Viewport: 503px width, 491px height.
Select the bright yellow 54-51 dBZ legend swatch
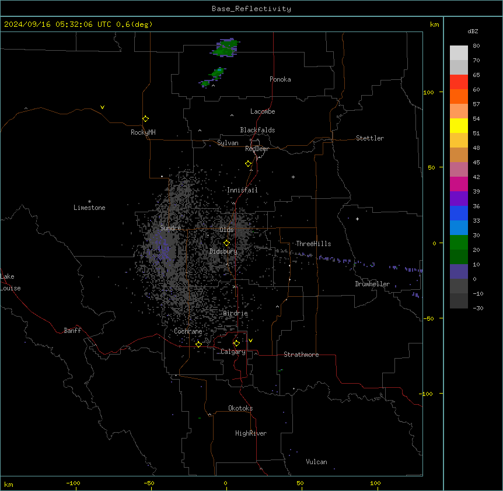(459, 125)
